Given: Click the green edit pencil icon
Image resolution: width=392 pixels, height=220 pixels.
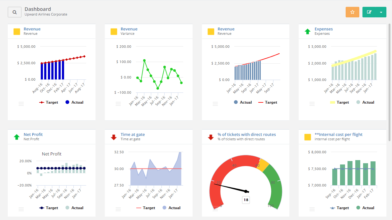Looking at the screenshot, I should point(369,12).
